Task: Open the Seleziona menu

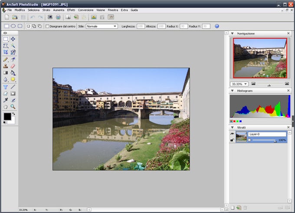Action: [33, 10]
